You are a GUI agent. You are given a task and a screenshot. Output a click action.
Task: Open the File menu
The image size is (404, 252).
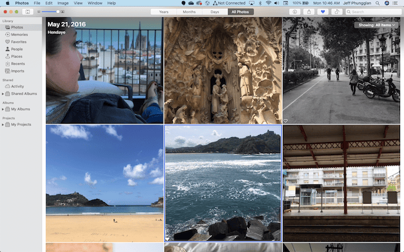tap(37, 3)
